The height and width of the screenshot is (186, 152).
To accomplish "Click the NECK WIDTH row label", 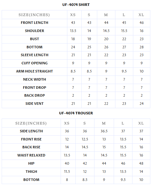I will point(34,79).
